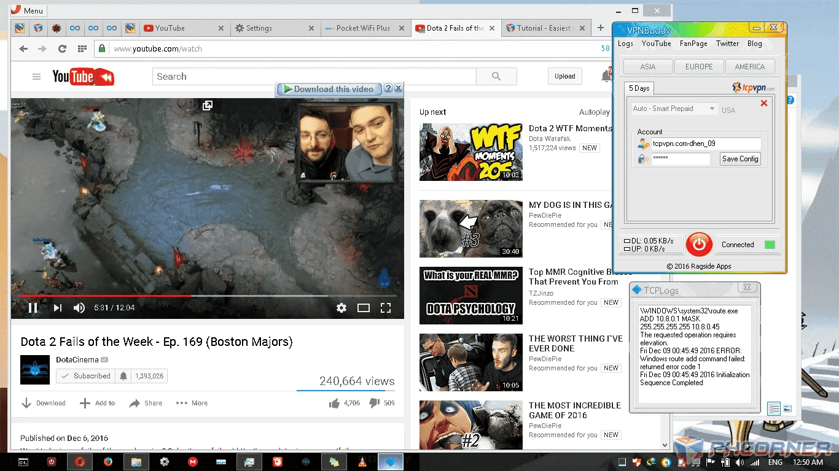Enter fullscreen on the video player
Screen dimensions: 839x471
pos(386,308)
